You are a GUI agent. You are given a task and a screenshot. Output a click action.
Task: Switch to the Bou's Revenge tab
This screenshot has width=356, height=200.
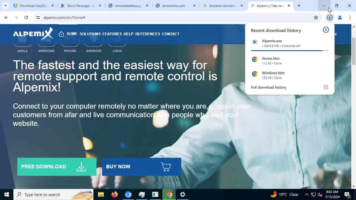(x=81, y=6)
